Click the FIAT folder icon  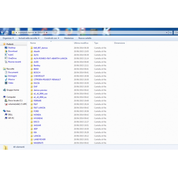point(32,104)
